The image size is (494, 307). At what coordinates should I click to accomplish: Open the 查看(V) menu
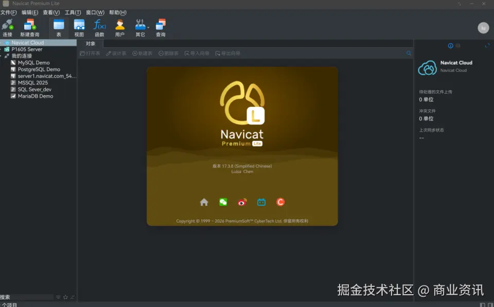(51, 12)
